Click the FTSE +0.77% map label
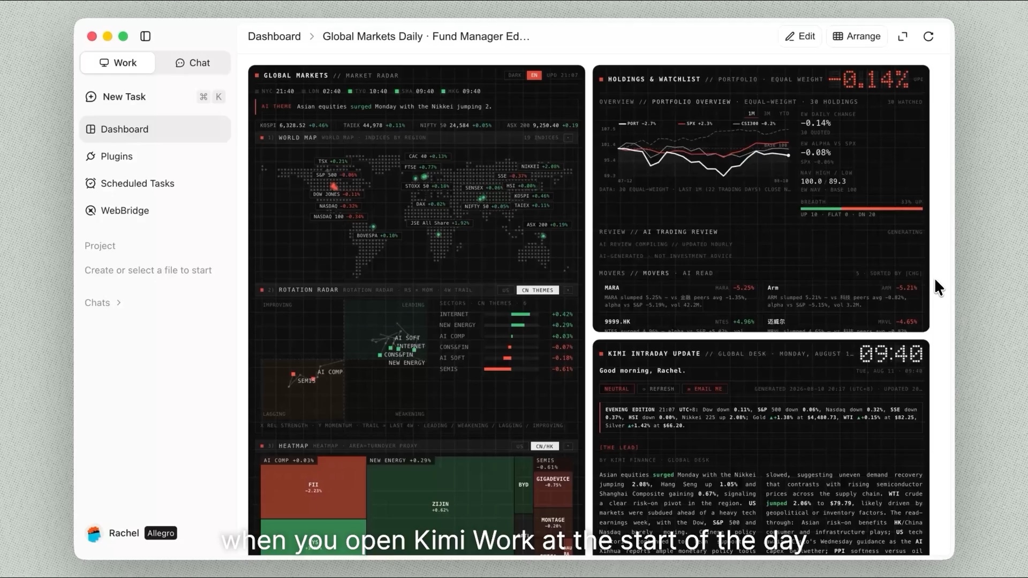 pyautogui.click(x=420, y=167)
